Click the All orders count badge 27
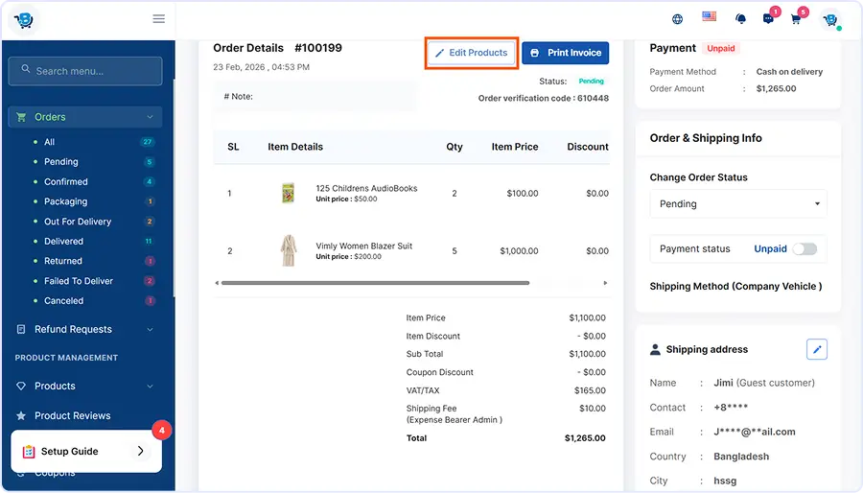Image resolution: width=863 pixels, height=493 pixels. click(x=148, y=142)
